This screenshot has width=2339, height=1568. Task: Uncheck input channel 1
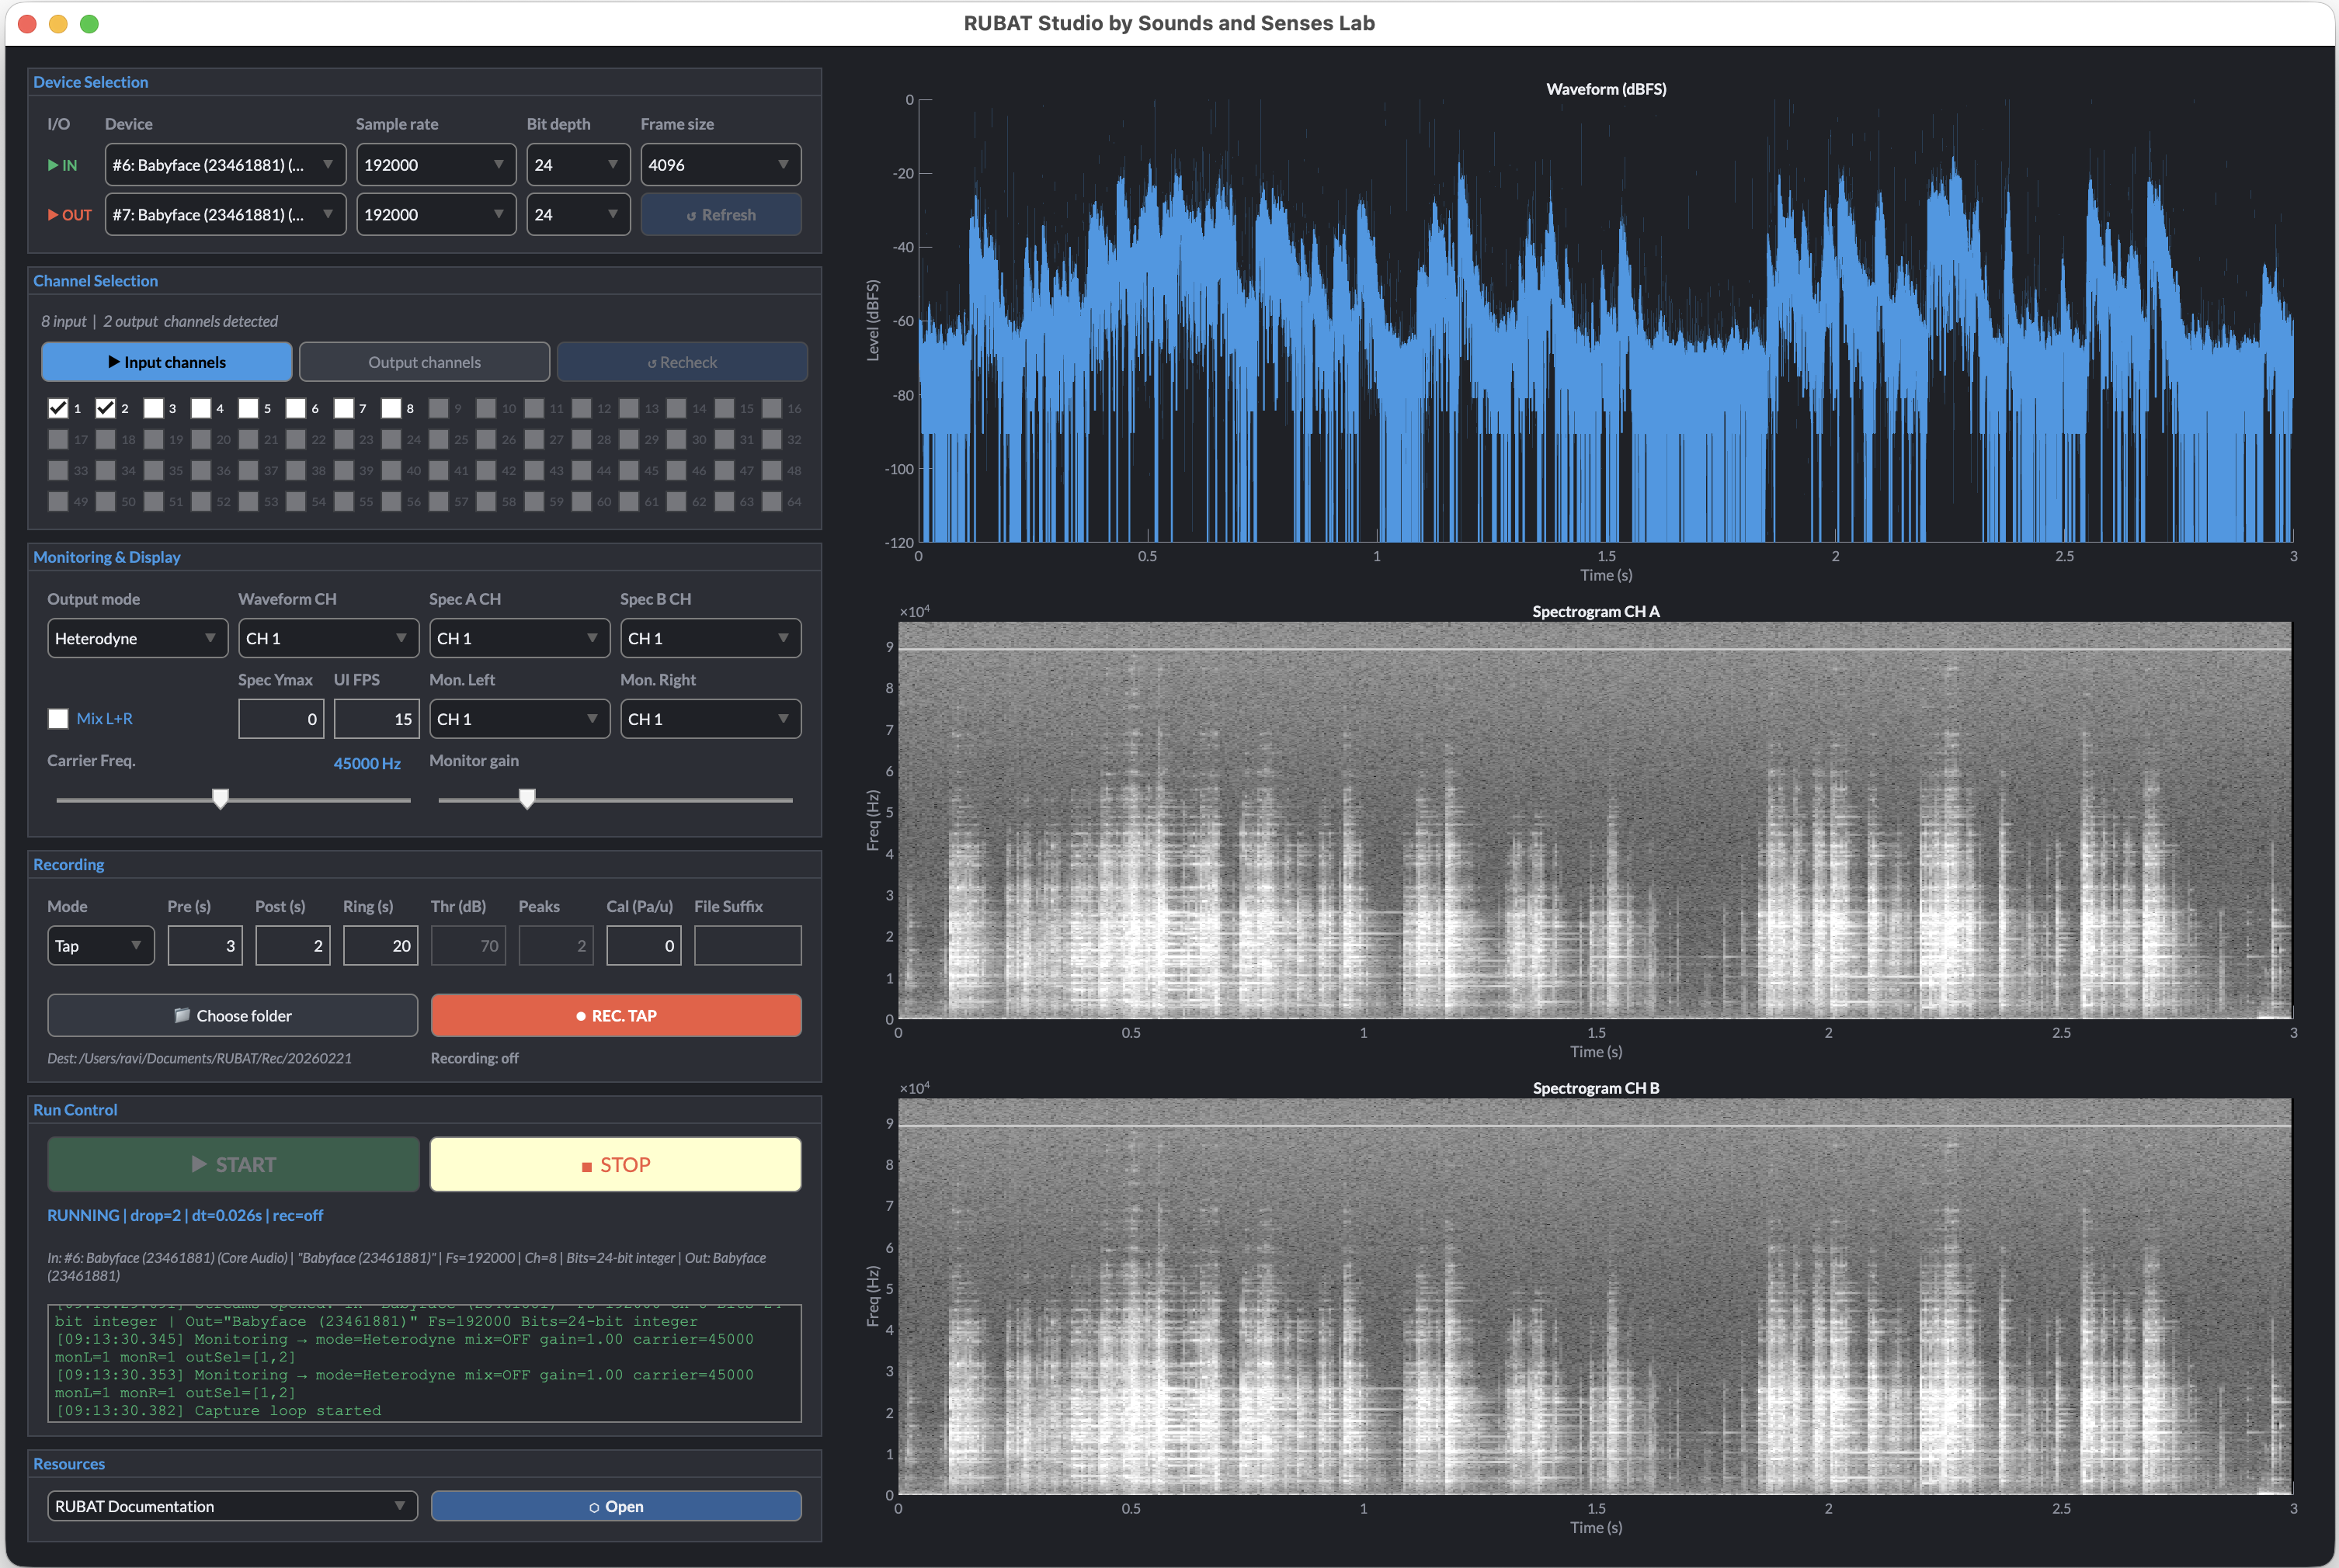coord(58,408)
